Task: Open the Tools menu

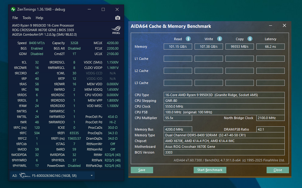Action: [27, 18]
